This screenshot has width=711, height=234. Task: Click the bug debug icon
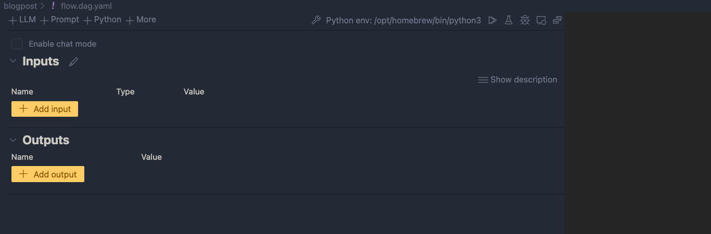[x=525, y=20]
